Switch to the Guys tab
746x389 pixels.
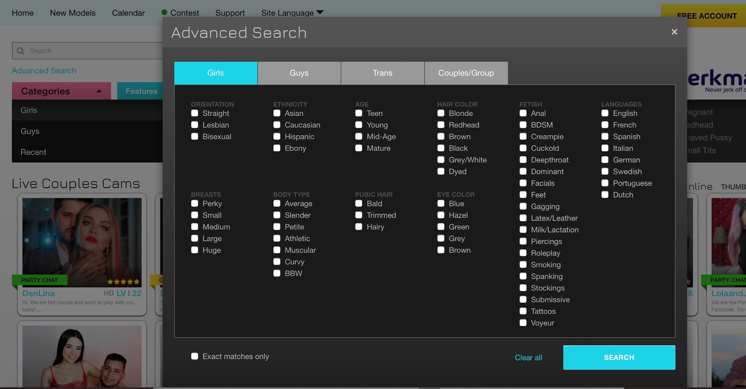coord(299,73)
